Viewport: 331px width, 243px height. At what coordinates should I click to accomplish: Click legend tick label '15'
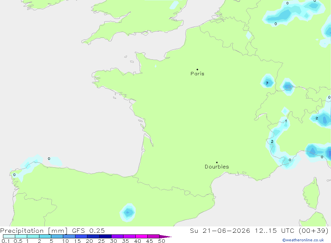coord(77,241)
